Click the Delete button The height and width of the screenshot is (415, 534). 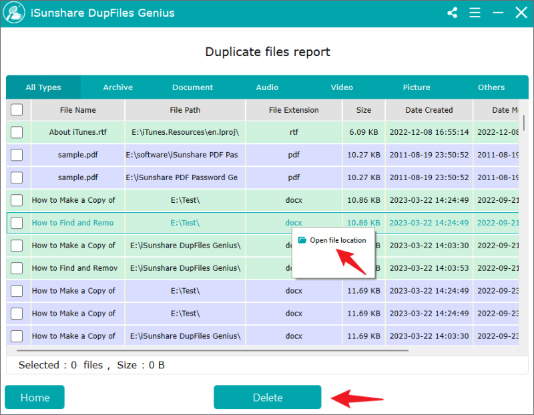coord(267,397)
